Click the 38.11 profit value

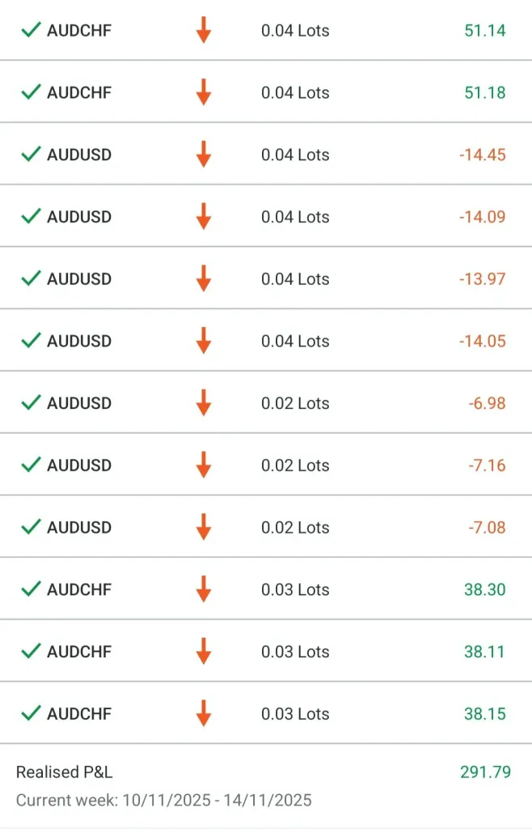pyautogui.click(x=484, y=651)
